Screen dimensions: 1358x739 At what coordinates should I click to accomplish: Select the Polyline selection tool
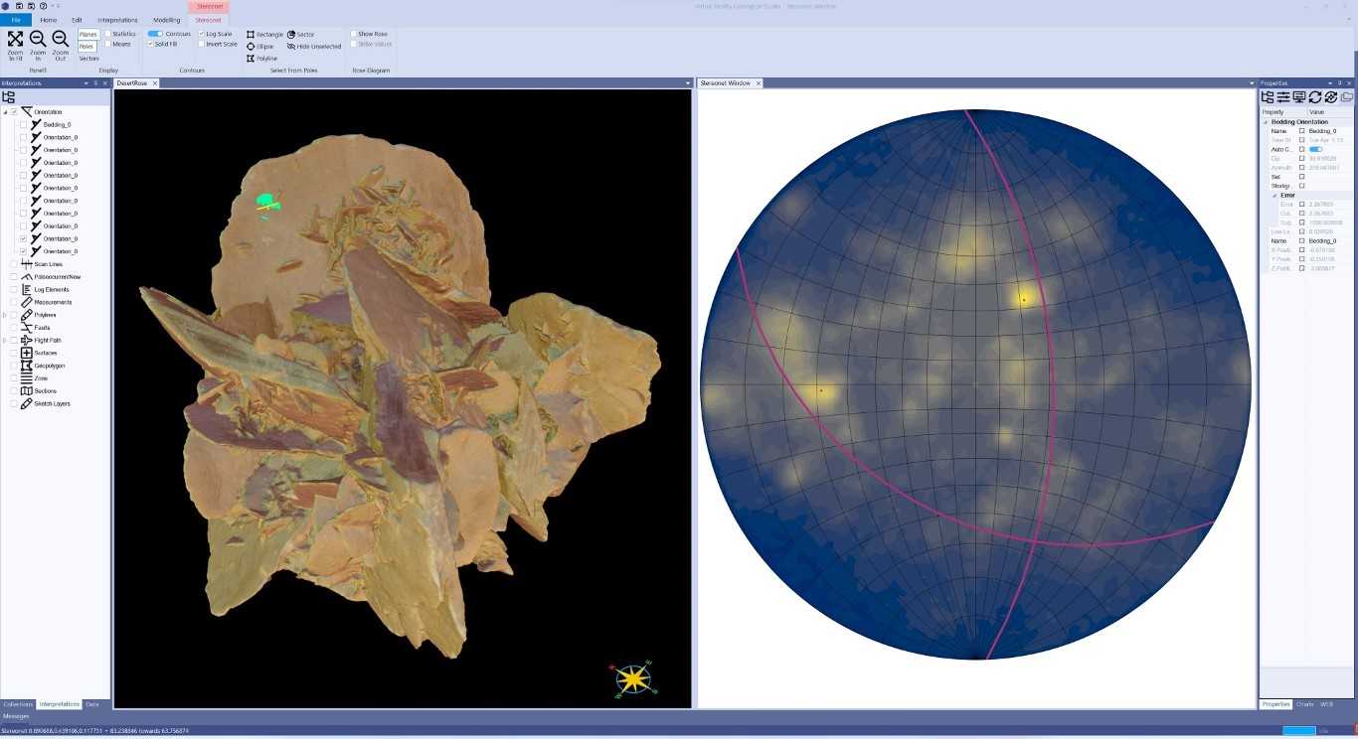[x=264, y=58]
